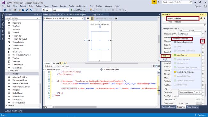Click the Local Machine run button
This screenshot has width=208, height=117.
(79, 10)
